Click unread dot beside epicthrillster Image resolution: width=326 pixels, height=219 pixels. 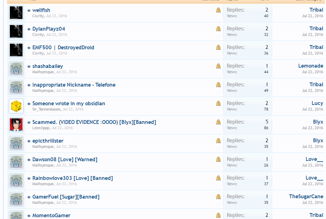29,141
